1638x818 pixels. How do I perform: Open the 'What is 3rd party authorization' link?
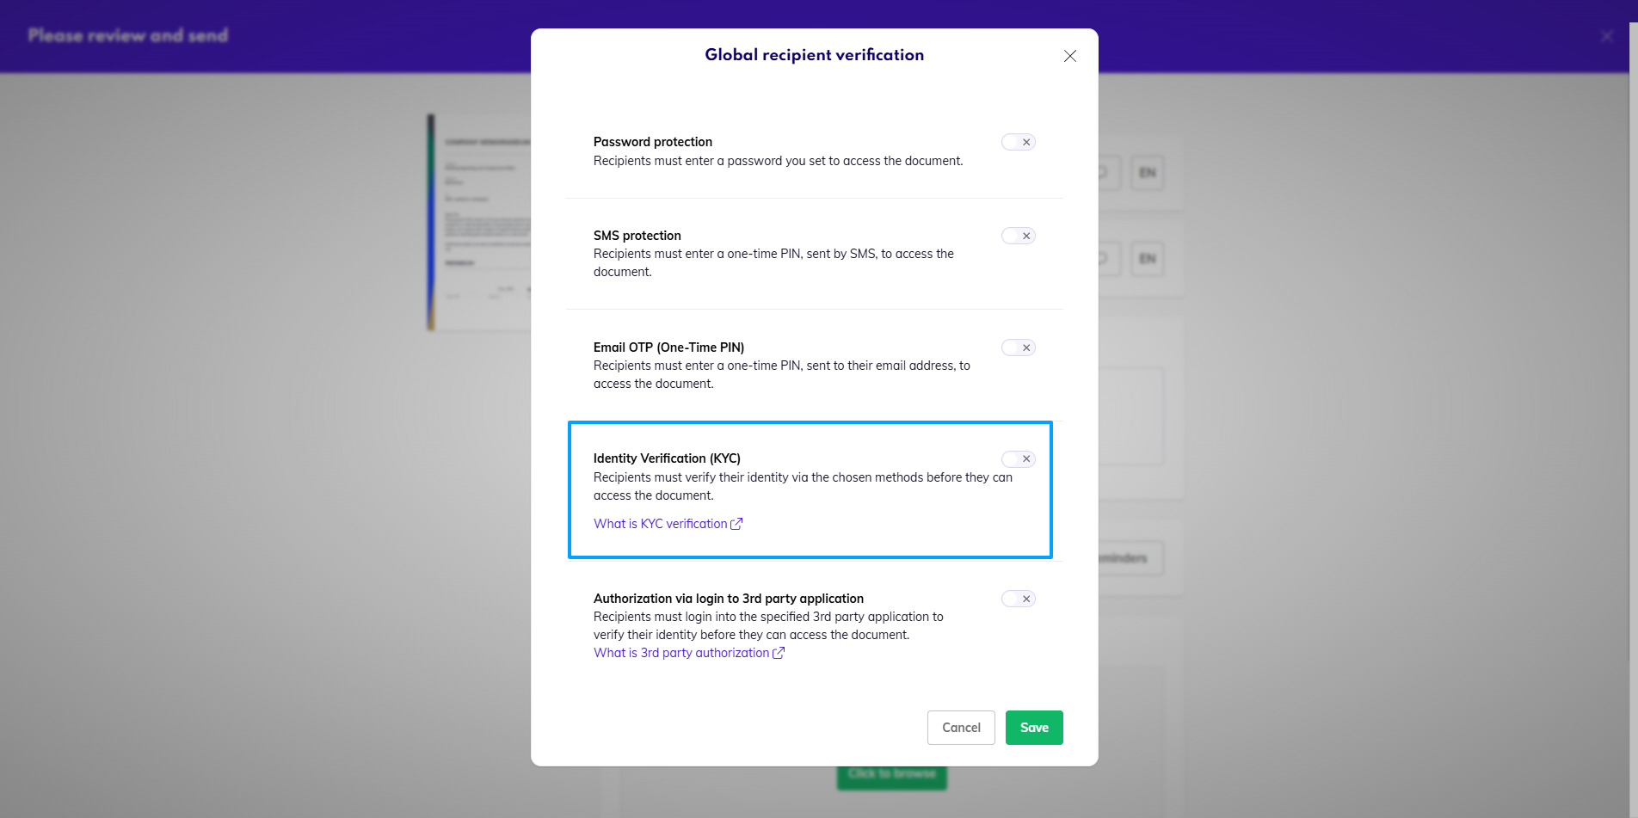pos(681,653)
